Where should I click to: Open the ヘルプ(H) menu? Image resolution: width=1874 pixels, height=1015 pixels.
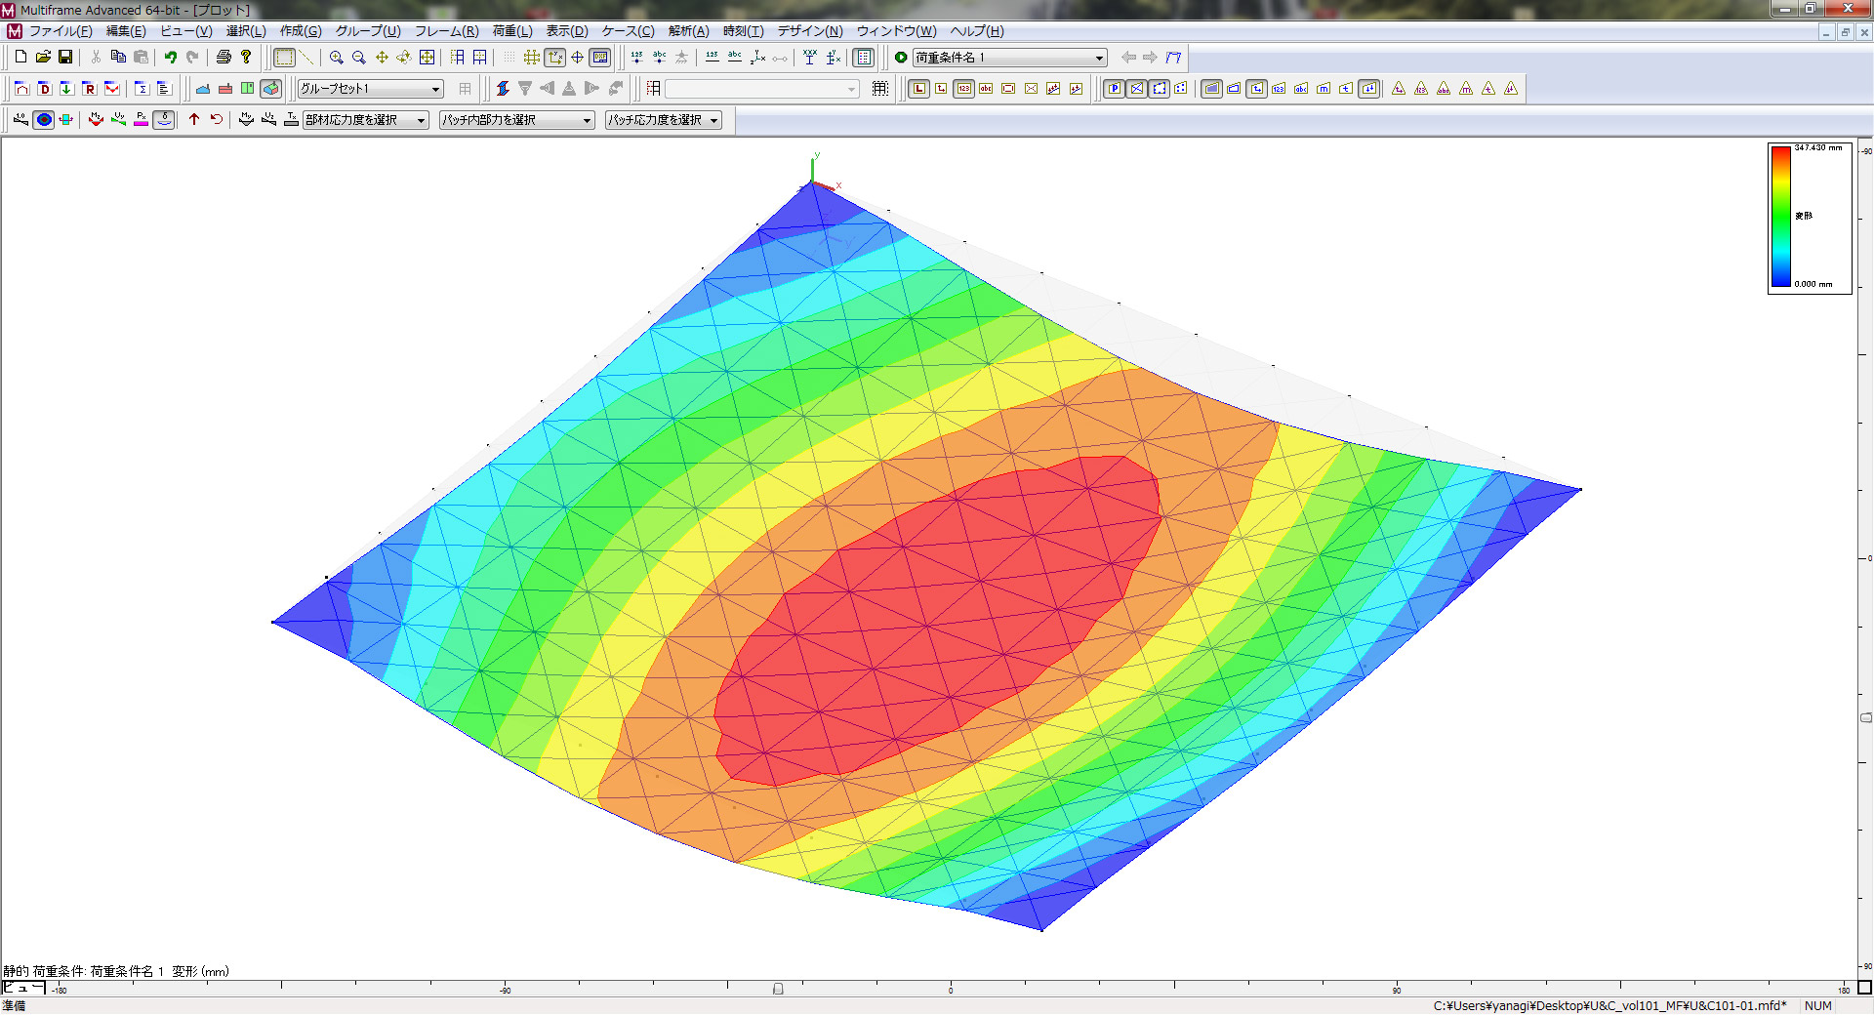(x=977, y=31)
